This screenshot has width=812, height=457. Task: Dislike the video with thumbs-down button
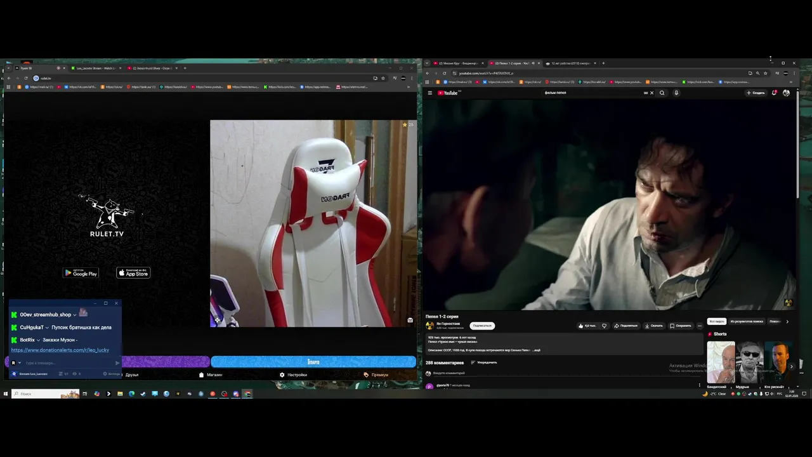click(604, 326)
